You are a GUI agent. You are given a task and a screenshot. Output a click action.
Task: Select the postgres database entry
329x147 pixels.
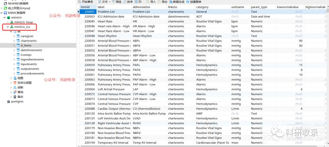tap(17, 101)
